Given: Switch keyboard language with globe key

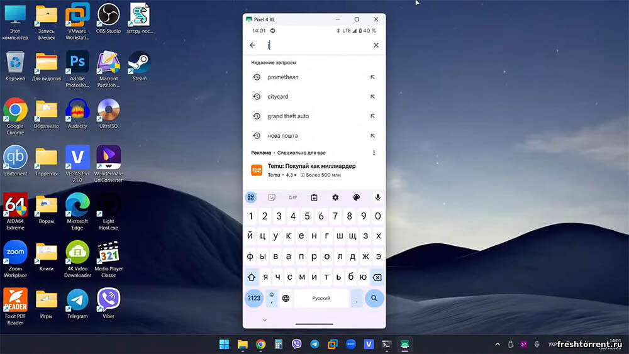Looking at the screenshot, I should click(x=286, y=298).
